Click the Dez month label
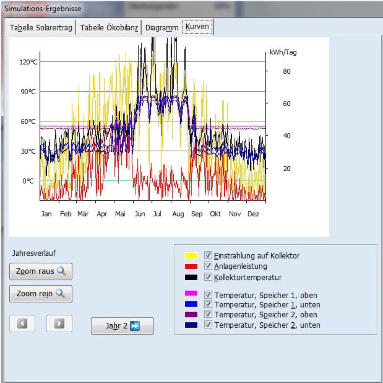383x383 pixels. (x=253, y=214)
